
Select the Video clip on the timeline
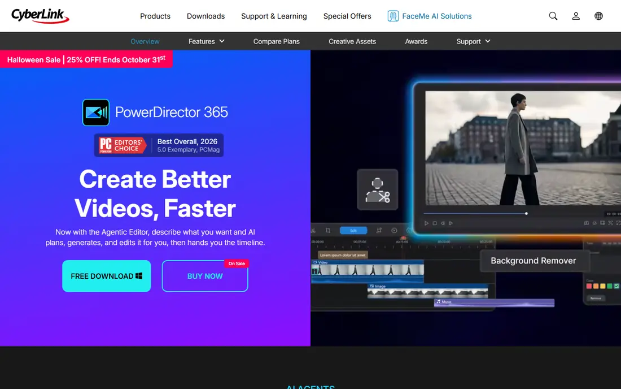coord(368,271)
